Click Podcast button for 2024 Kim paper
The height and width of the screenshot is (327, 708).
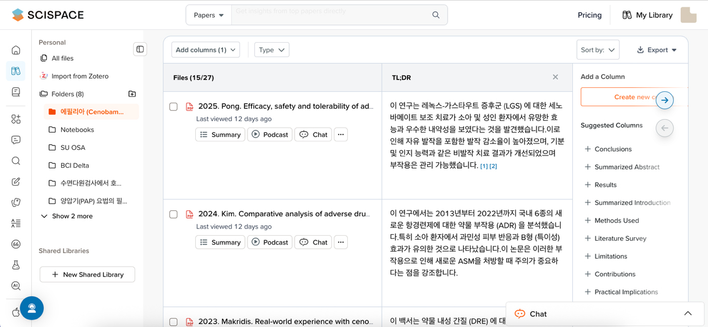pos(270,242)
